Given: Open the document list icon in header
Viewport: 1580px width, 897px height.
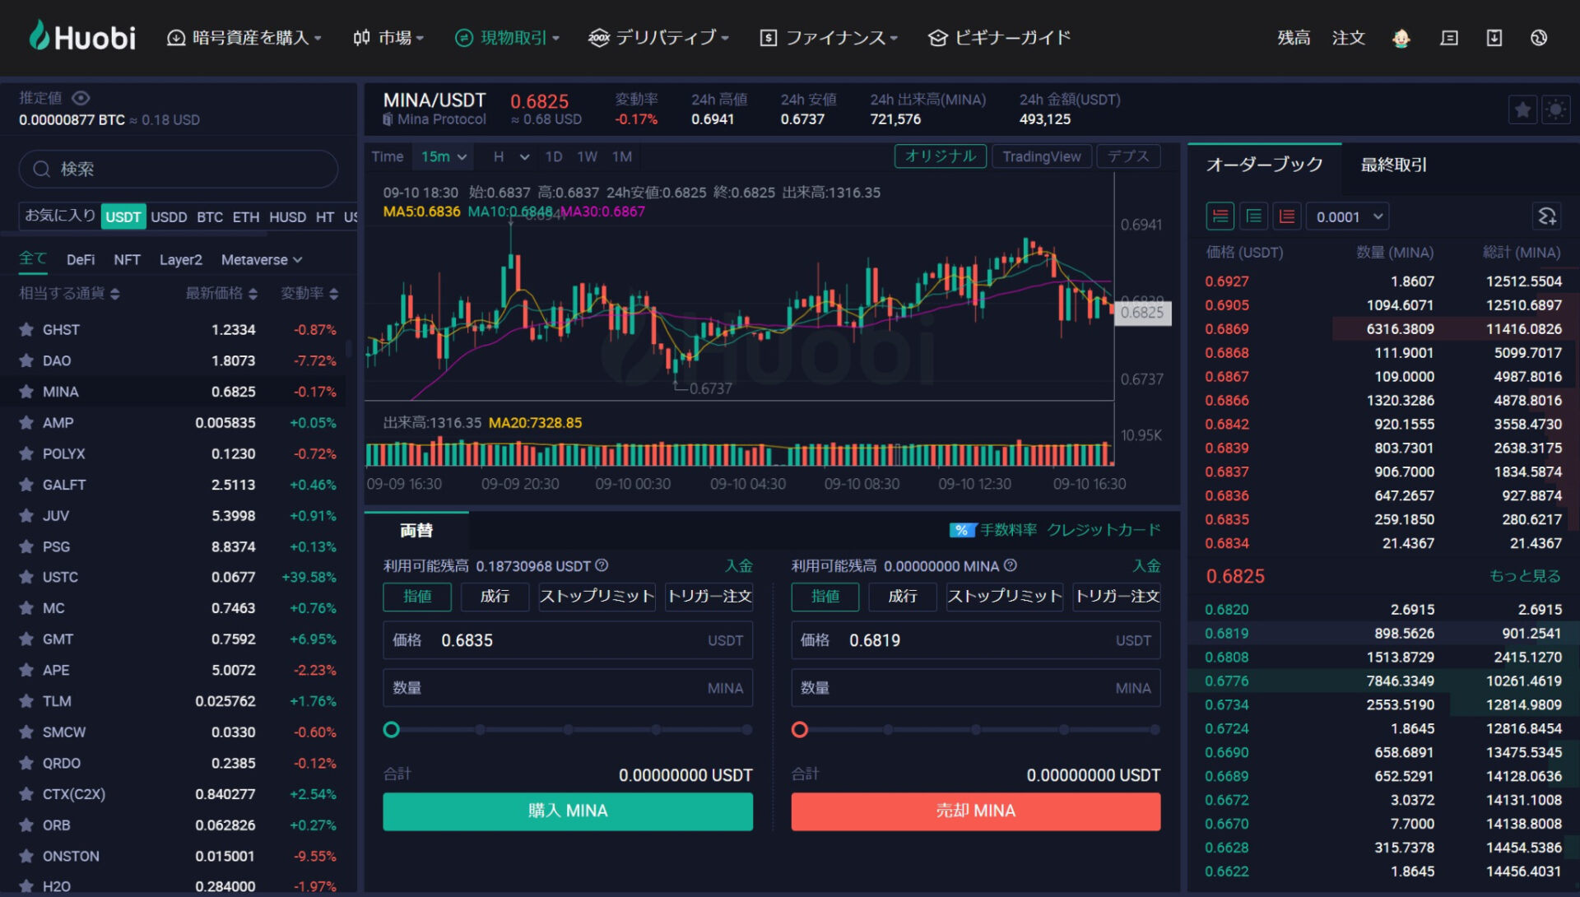Looking at the screenshot, I should tap(1449, 38).
